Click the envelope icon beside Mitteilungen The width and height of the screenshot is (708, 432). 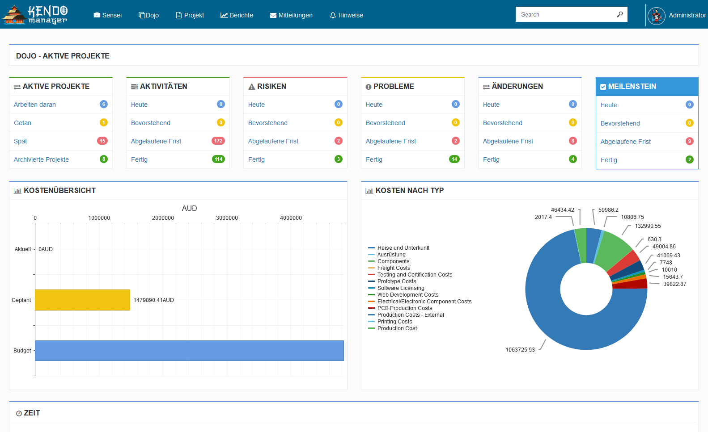(273, 15)
